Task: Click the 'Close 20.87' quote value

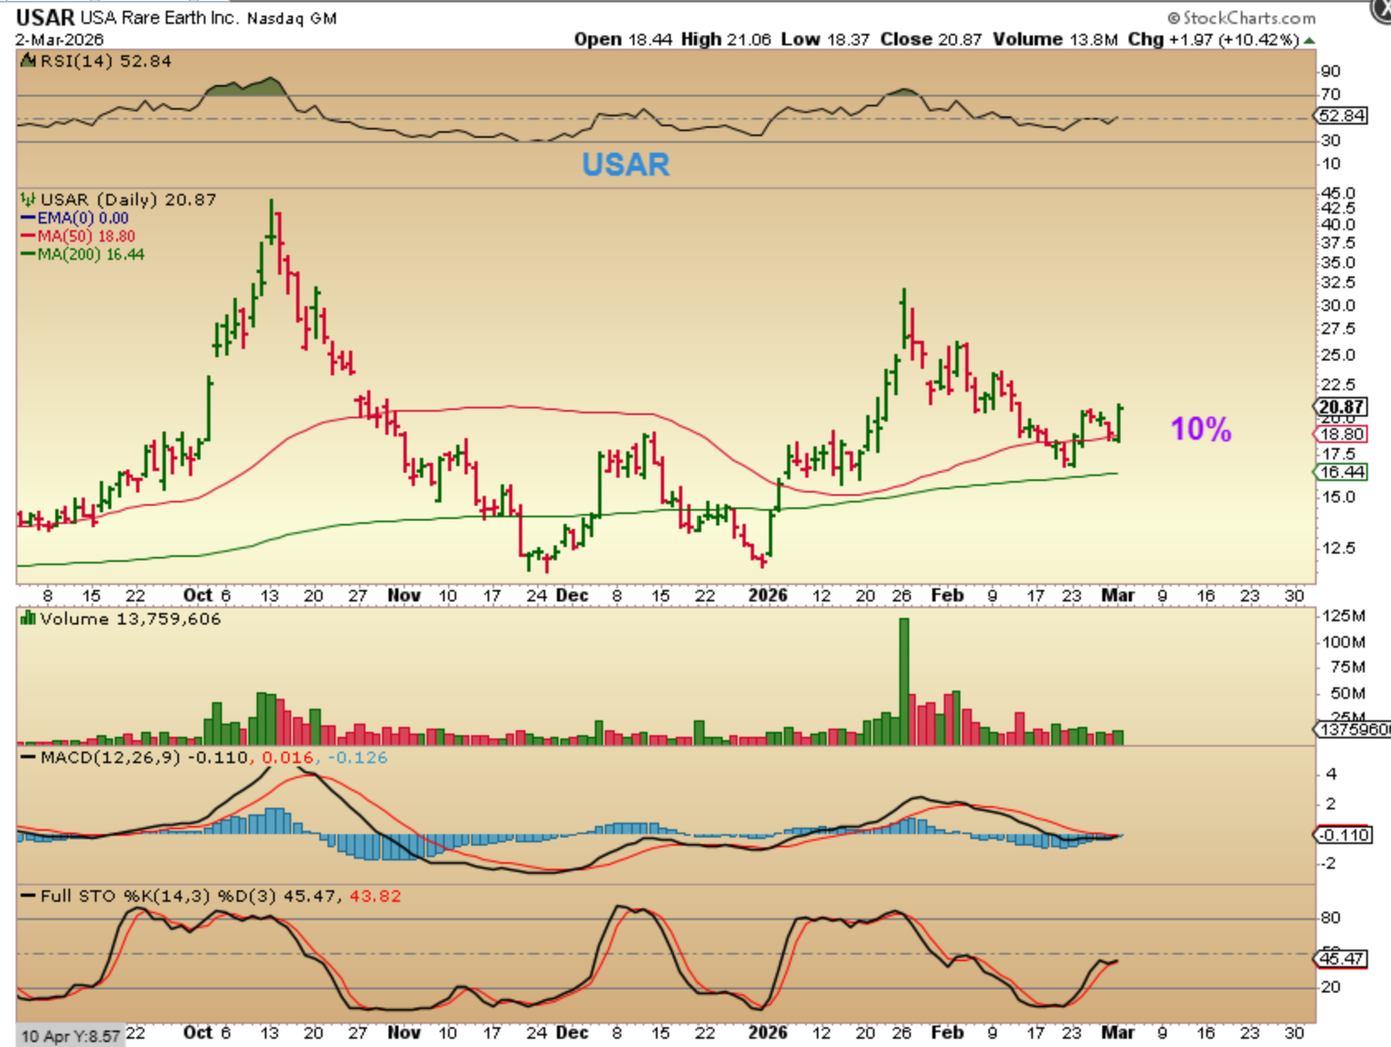Action: click(931, 40)
